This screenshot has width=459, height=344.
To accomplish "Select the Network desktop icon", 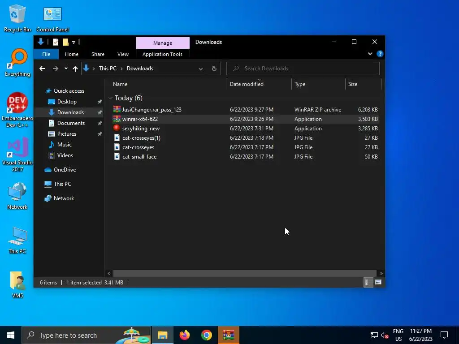I will 17,196.
